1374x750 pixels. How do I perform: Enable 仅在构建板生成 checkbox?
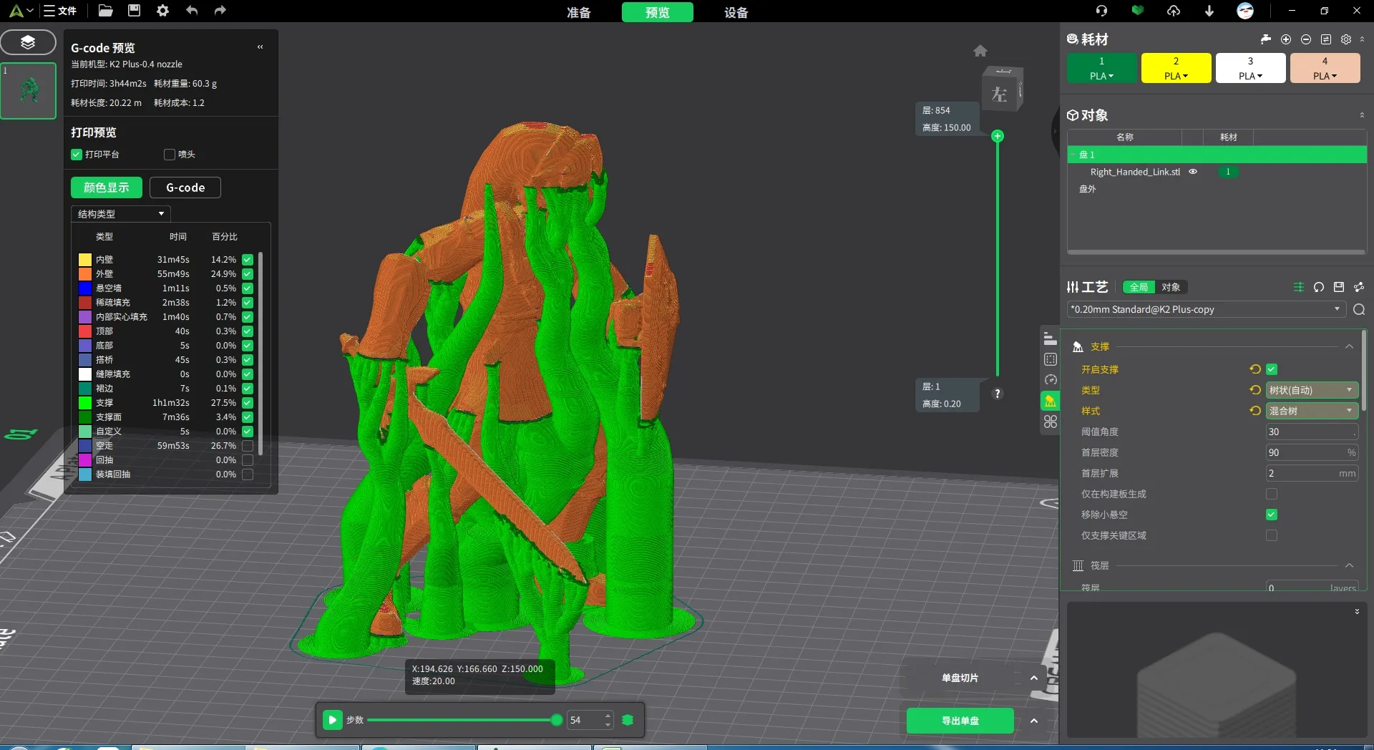(1272, 494)
